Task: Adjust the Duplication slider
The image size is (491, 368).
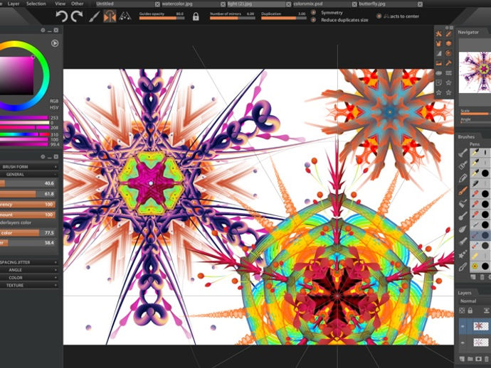Action: (284, 18)
